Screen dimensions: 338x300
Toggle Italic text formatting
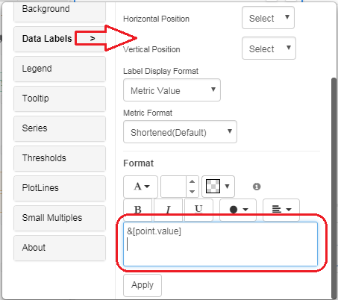[x=169, y=210]
